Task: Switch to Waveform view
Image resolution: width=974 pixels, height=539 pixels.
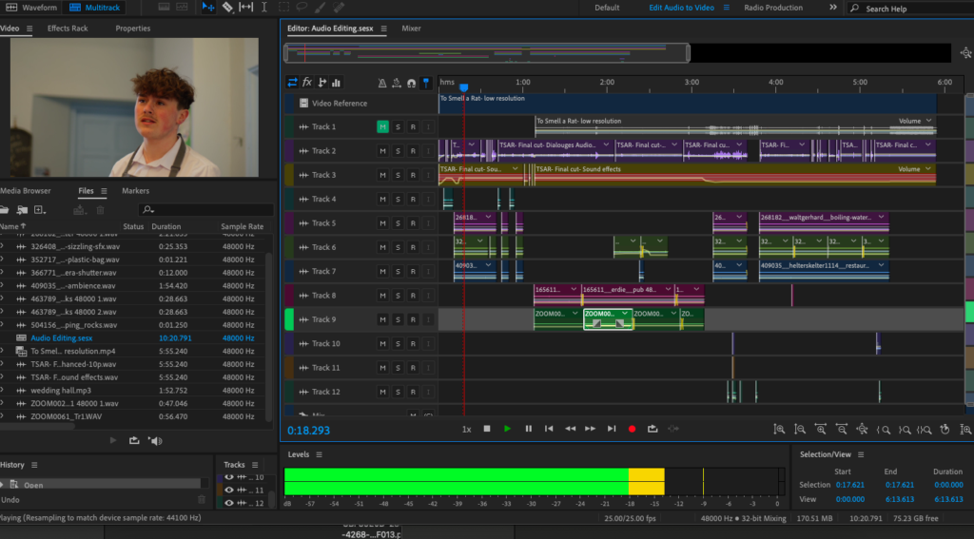Action: click(32, 8)
